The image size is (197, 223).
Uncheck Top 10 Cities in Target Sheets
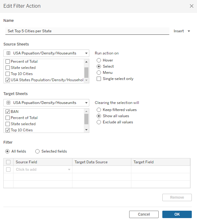(x=8, y=130)
